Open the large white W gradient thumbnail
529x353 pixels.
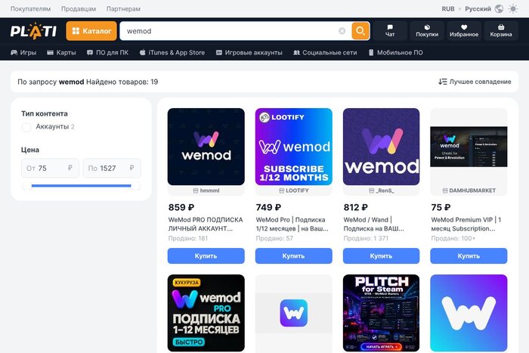(469, 313)
